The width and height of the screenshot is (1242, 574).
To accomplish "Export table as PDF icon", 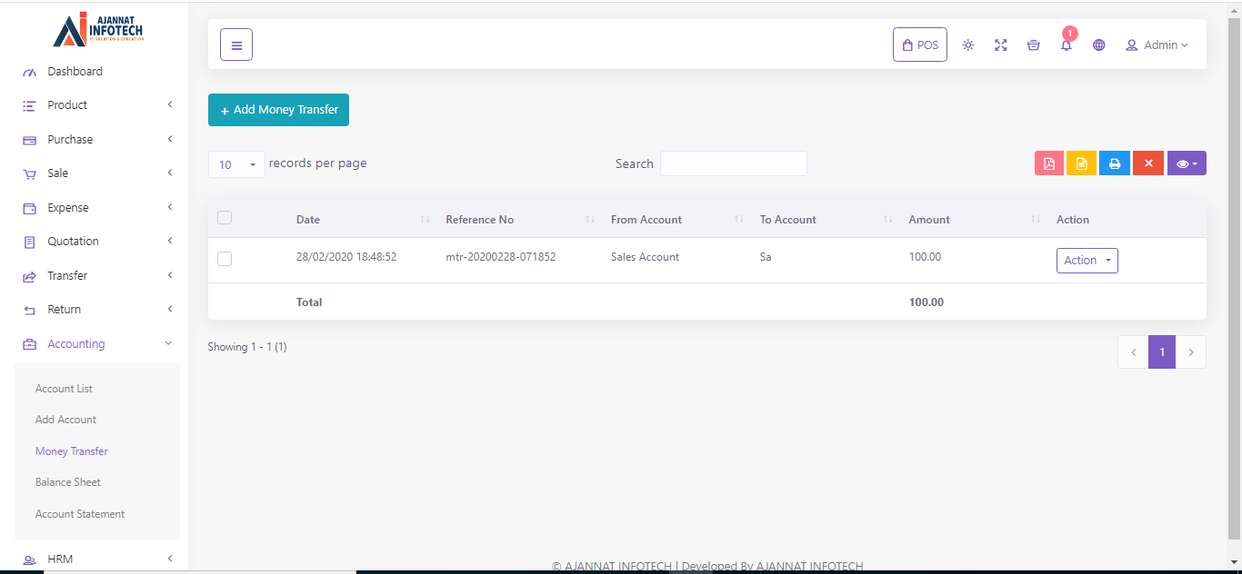I will coord(1049,163).
